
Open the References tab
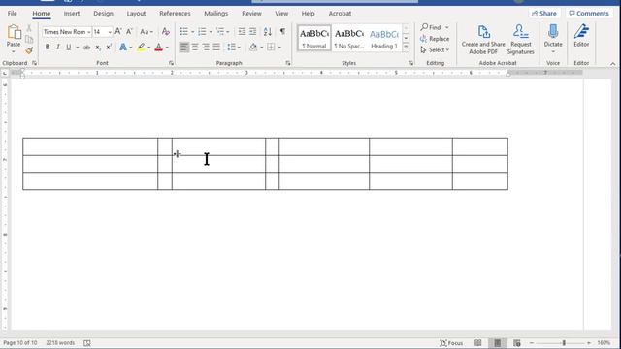[175, 13]
